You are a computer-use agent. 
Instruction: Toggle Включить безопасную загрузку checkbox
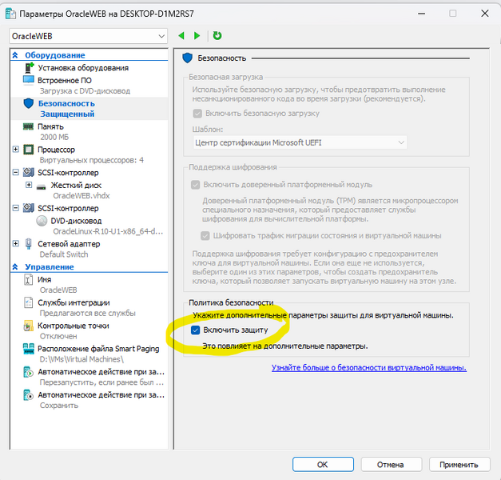point(197,114)
